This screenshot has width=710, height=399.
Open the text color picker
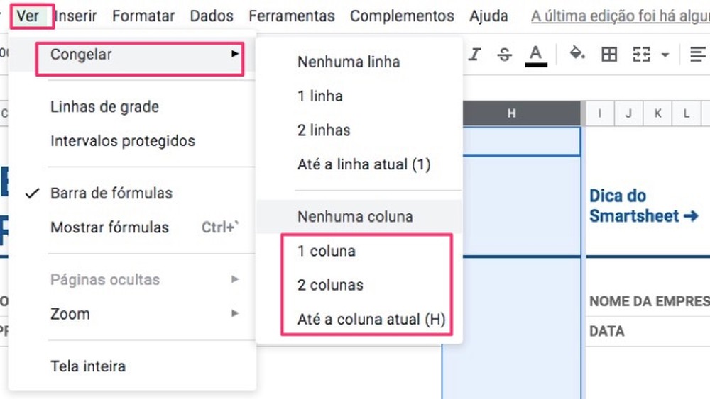point(536,55)
